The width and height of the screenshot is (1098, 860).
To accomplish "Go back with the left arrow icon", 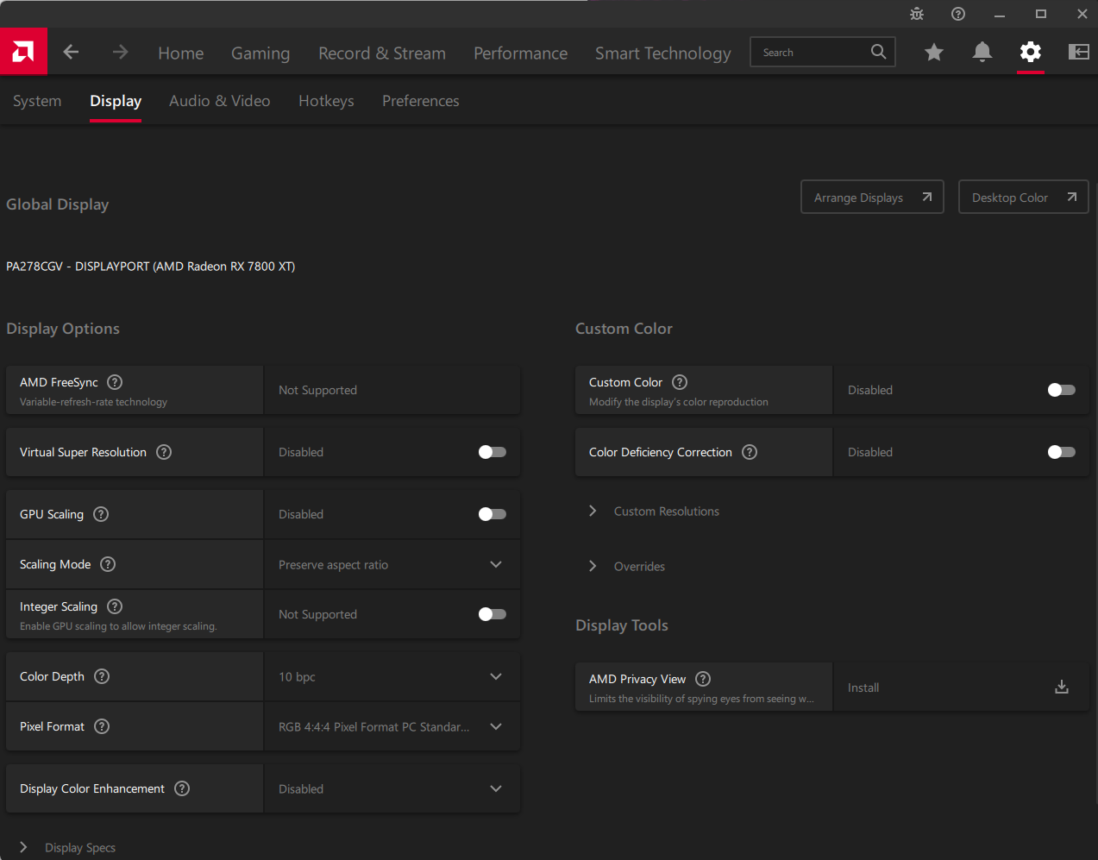I will click(x=71, y=52).
